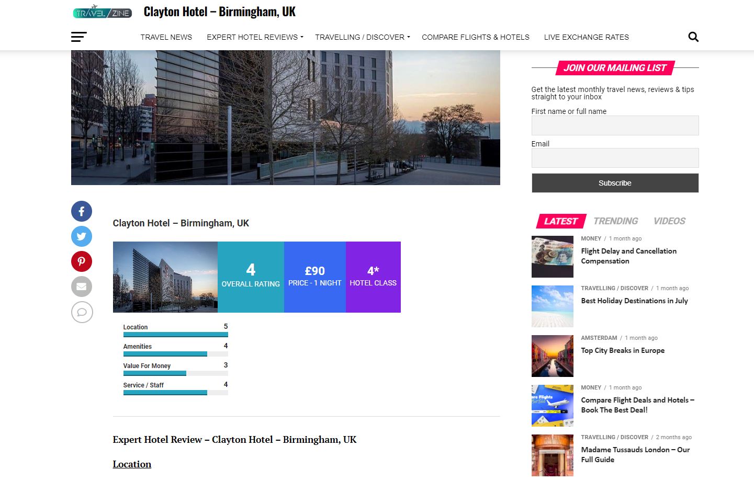Screen dimensions: 754x481
Task: Click the underlined Location heading
Action: click(132, 464)
